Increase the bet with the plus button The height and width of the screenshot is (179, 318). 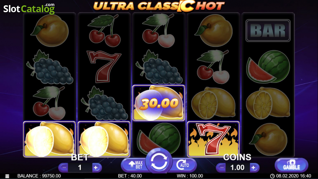coord(96,168)
